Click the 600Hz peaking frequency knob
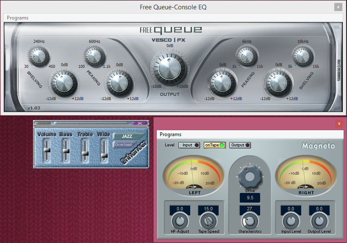This screenshot has width=347, height=243. point(94,56)
